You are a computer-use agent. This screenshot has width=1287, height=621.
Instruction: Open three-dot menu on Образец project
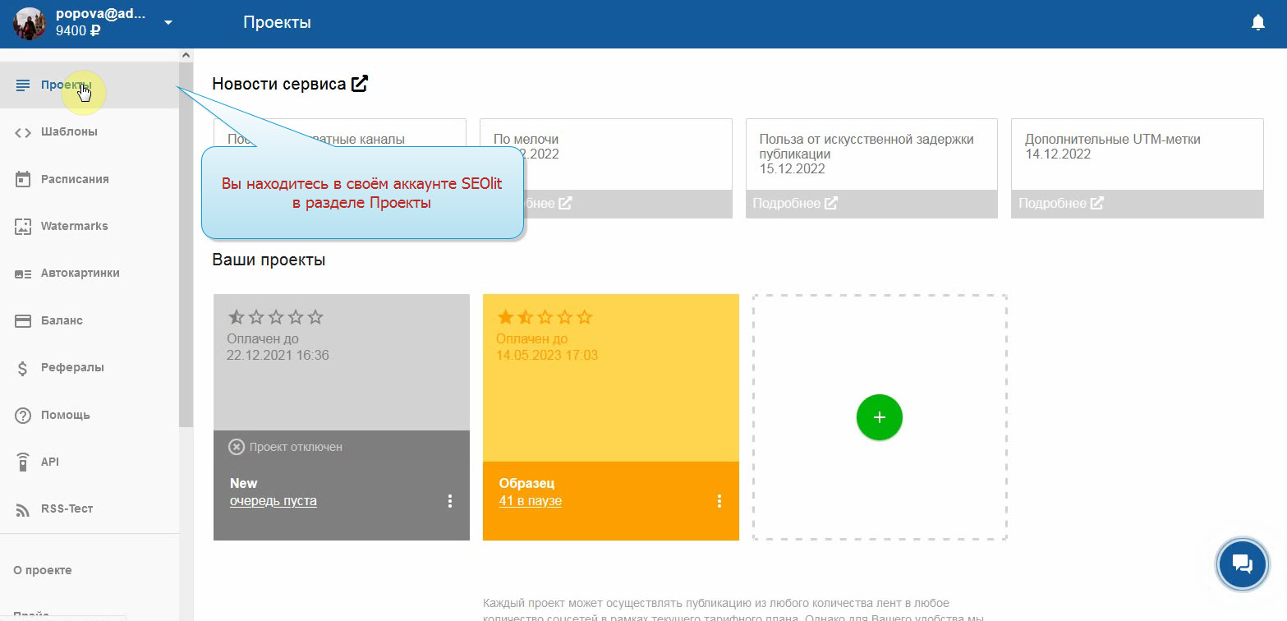pos(719,501)
